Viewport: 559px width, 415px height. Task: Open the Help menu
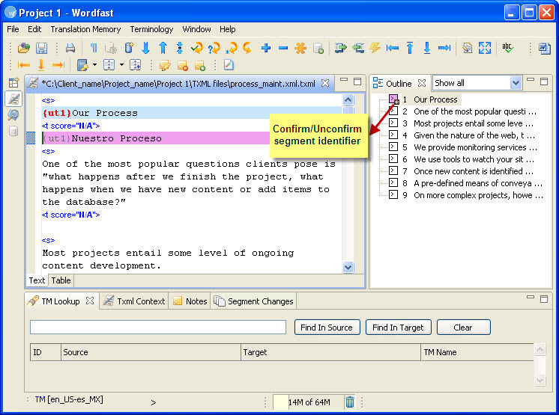(228, 29)
